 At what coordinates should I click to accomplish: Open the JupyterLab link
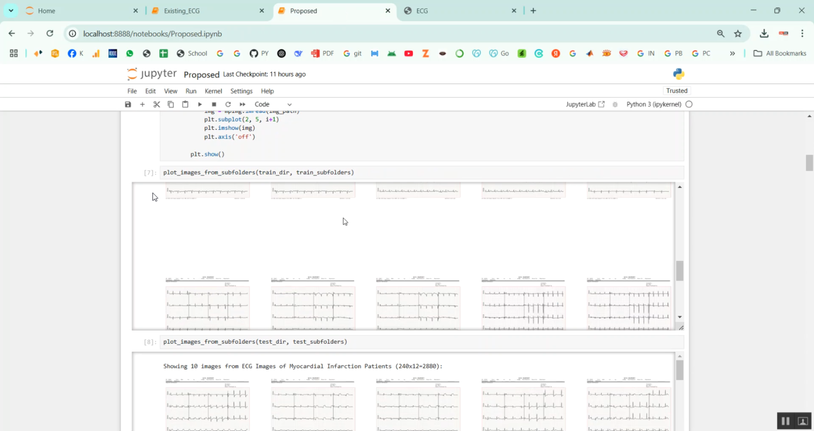pyautogui.click(x=584, y=104)
